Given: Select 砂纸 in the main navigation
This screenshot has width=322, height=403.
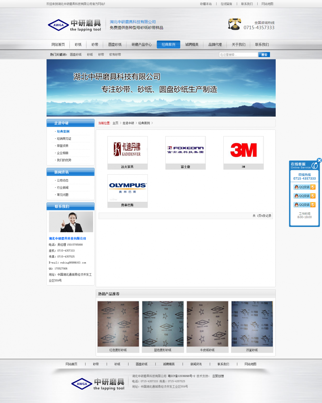Looking at the screenshot, I should pos(78,45).
